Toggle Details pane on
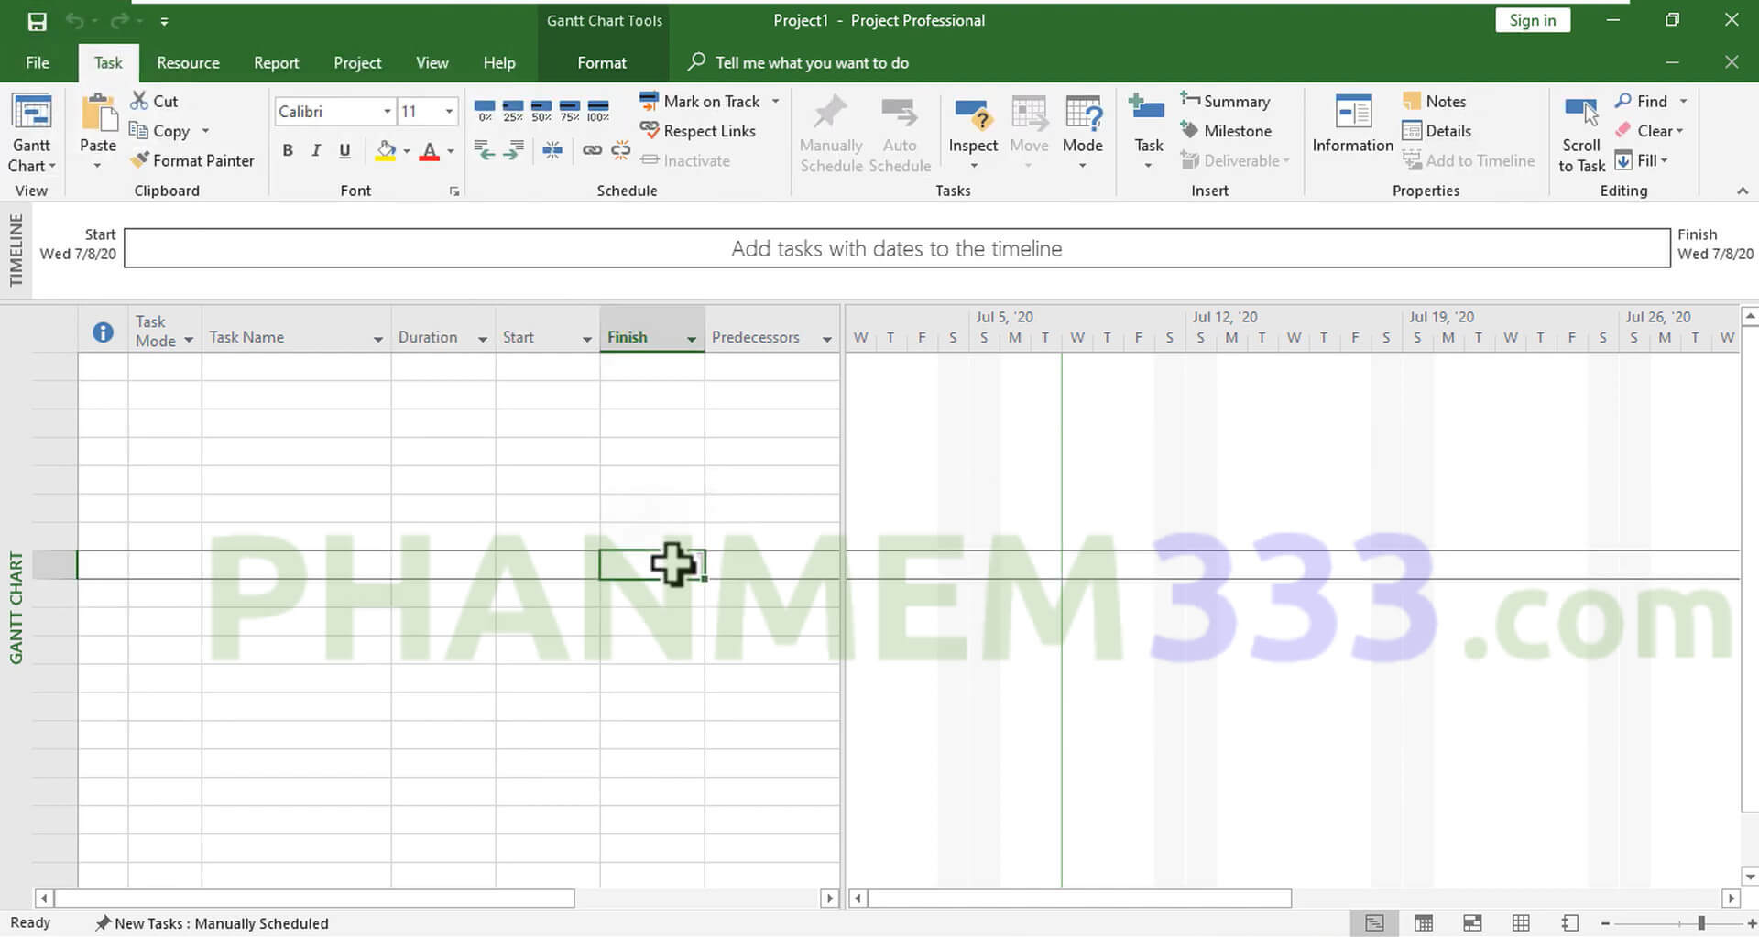 [1437, 131]
